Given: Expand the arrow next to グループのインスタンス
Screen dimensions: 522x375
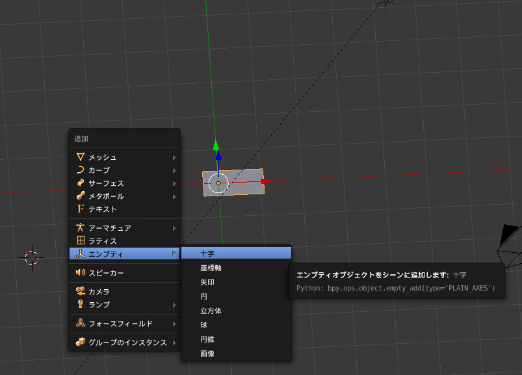Looking at the screenshot, I should click(174, 343).
